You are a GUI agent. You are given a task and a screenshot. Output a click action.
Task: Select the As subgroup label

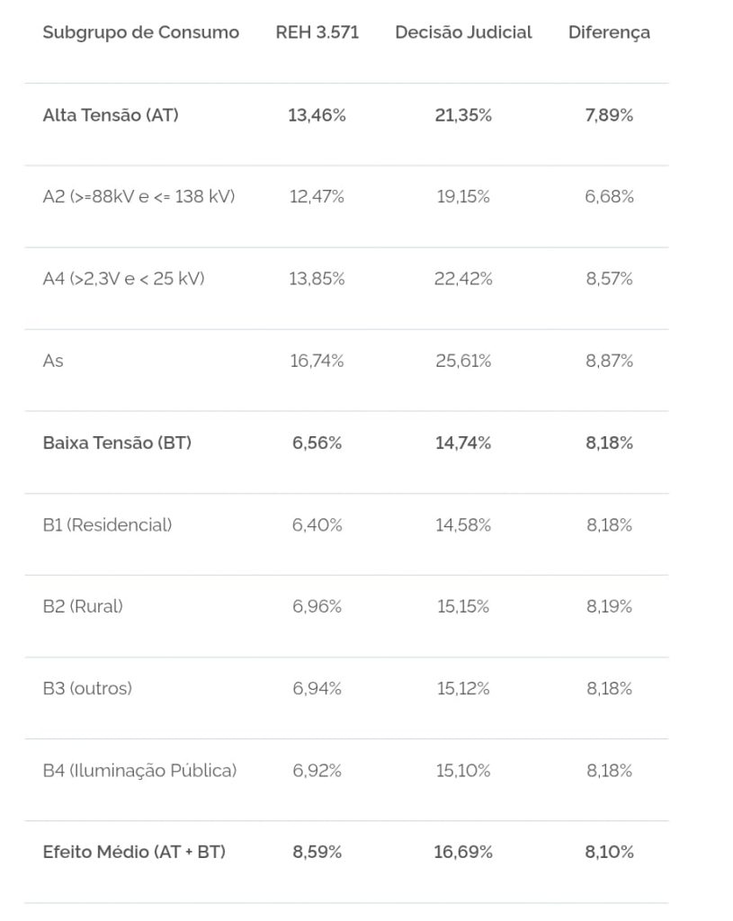[x=53, y=361]
